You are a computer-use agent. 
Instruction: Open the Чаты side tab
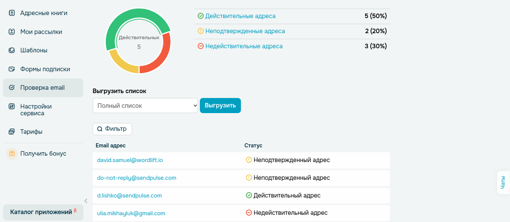pos(503,182)
